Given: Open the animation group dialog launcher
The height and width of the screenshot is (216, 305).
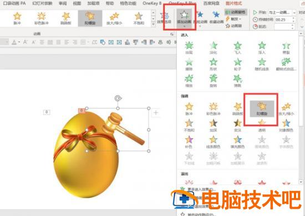Looking at the screenshot, I should coord(171,34).
